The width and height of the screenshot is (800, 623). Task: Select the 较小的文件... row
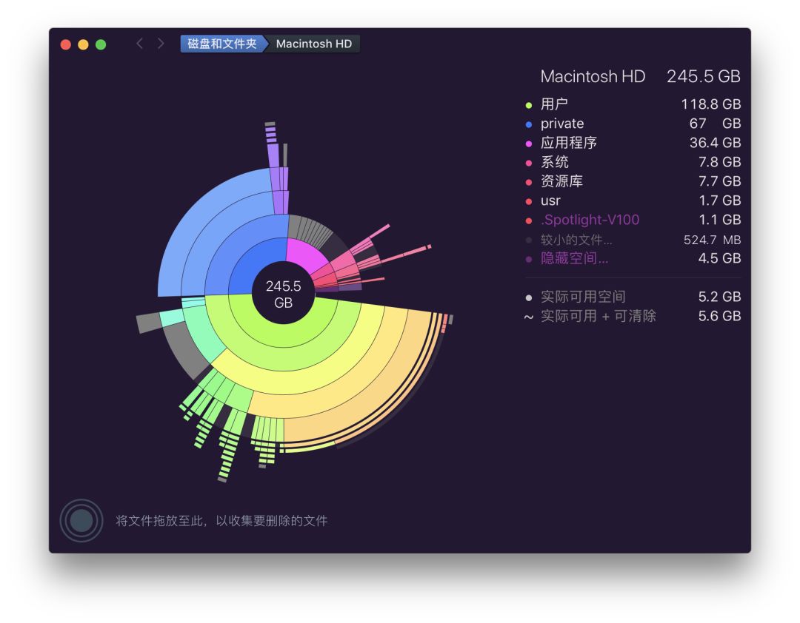point(633,240)
